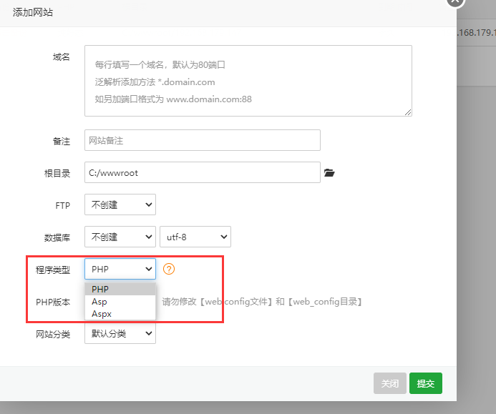Click the 域名 label

62,57
